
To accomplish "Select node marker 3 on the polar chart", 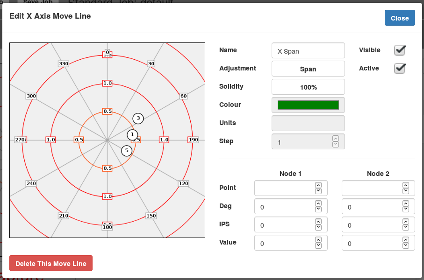I will [138, 119].
